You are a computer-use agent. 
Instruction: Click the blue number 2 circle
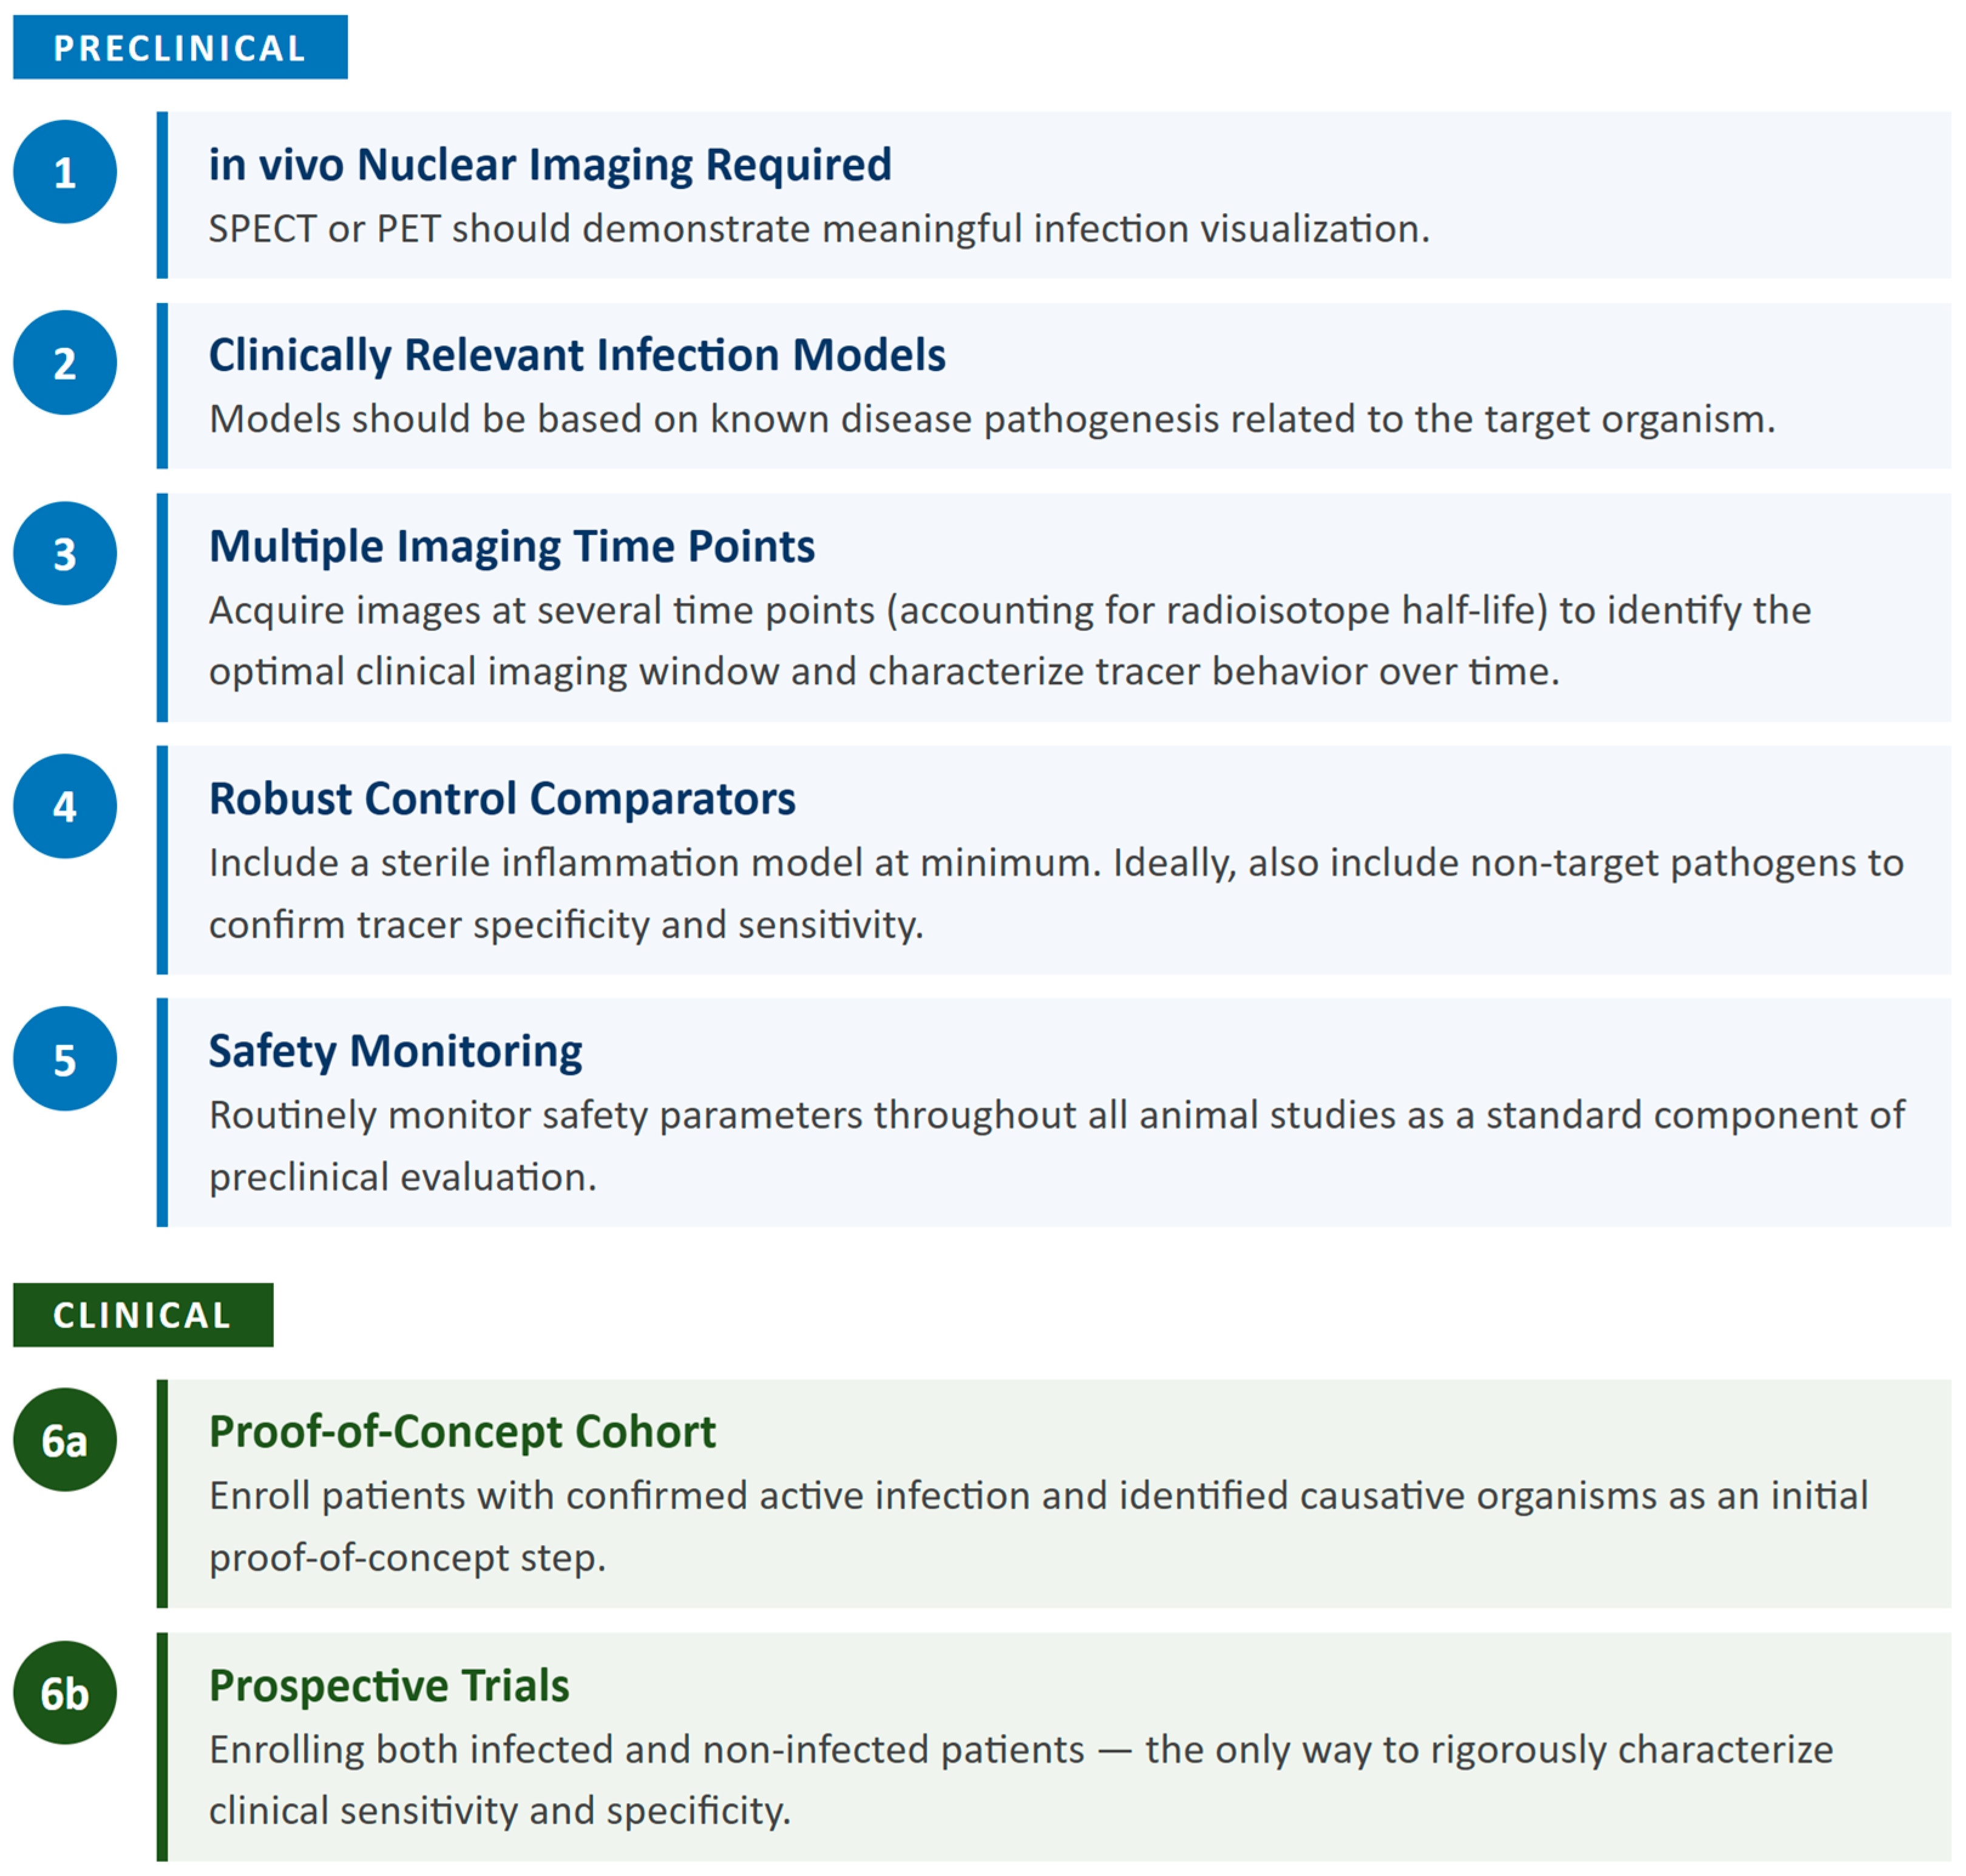[x=65, y=363]
